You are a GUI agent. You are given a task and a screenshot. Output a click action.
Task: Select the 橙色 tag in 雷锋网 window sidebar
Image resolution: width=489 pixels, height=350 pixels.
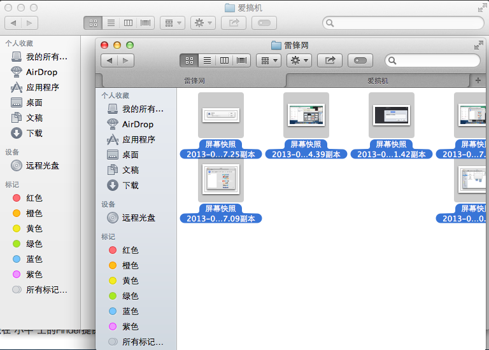click(124, 265)
